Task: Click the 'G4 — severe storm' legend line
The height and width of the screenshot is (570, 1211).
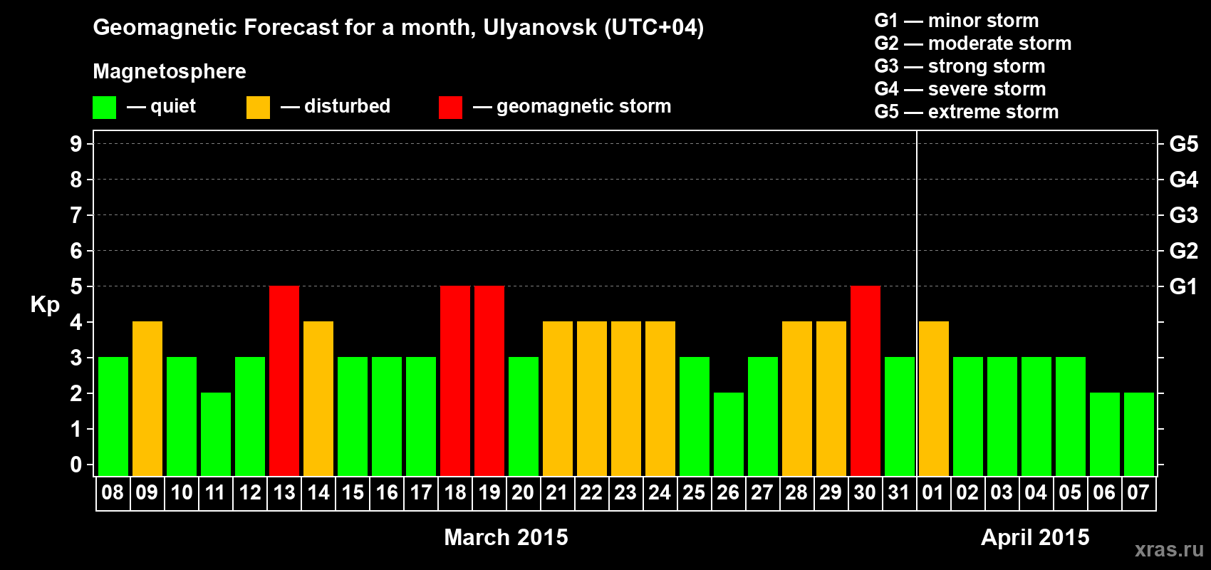Action: tap(960, 89)
